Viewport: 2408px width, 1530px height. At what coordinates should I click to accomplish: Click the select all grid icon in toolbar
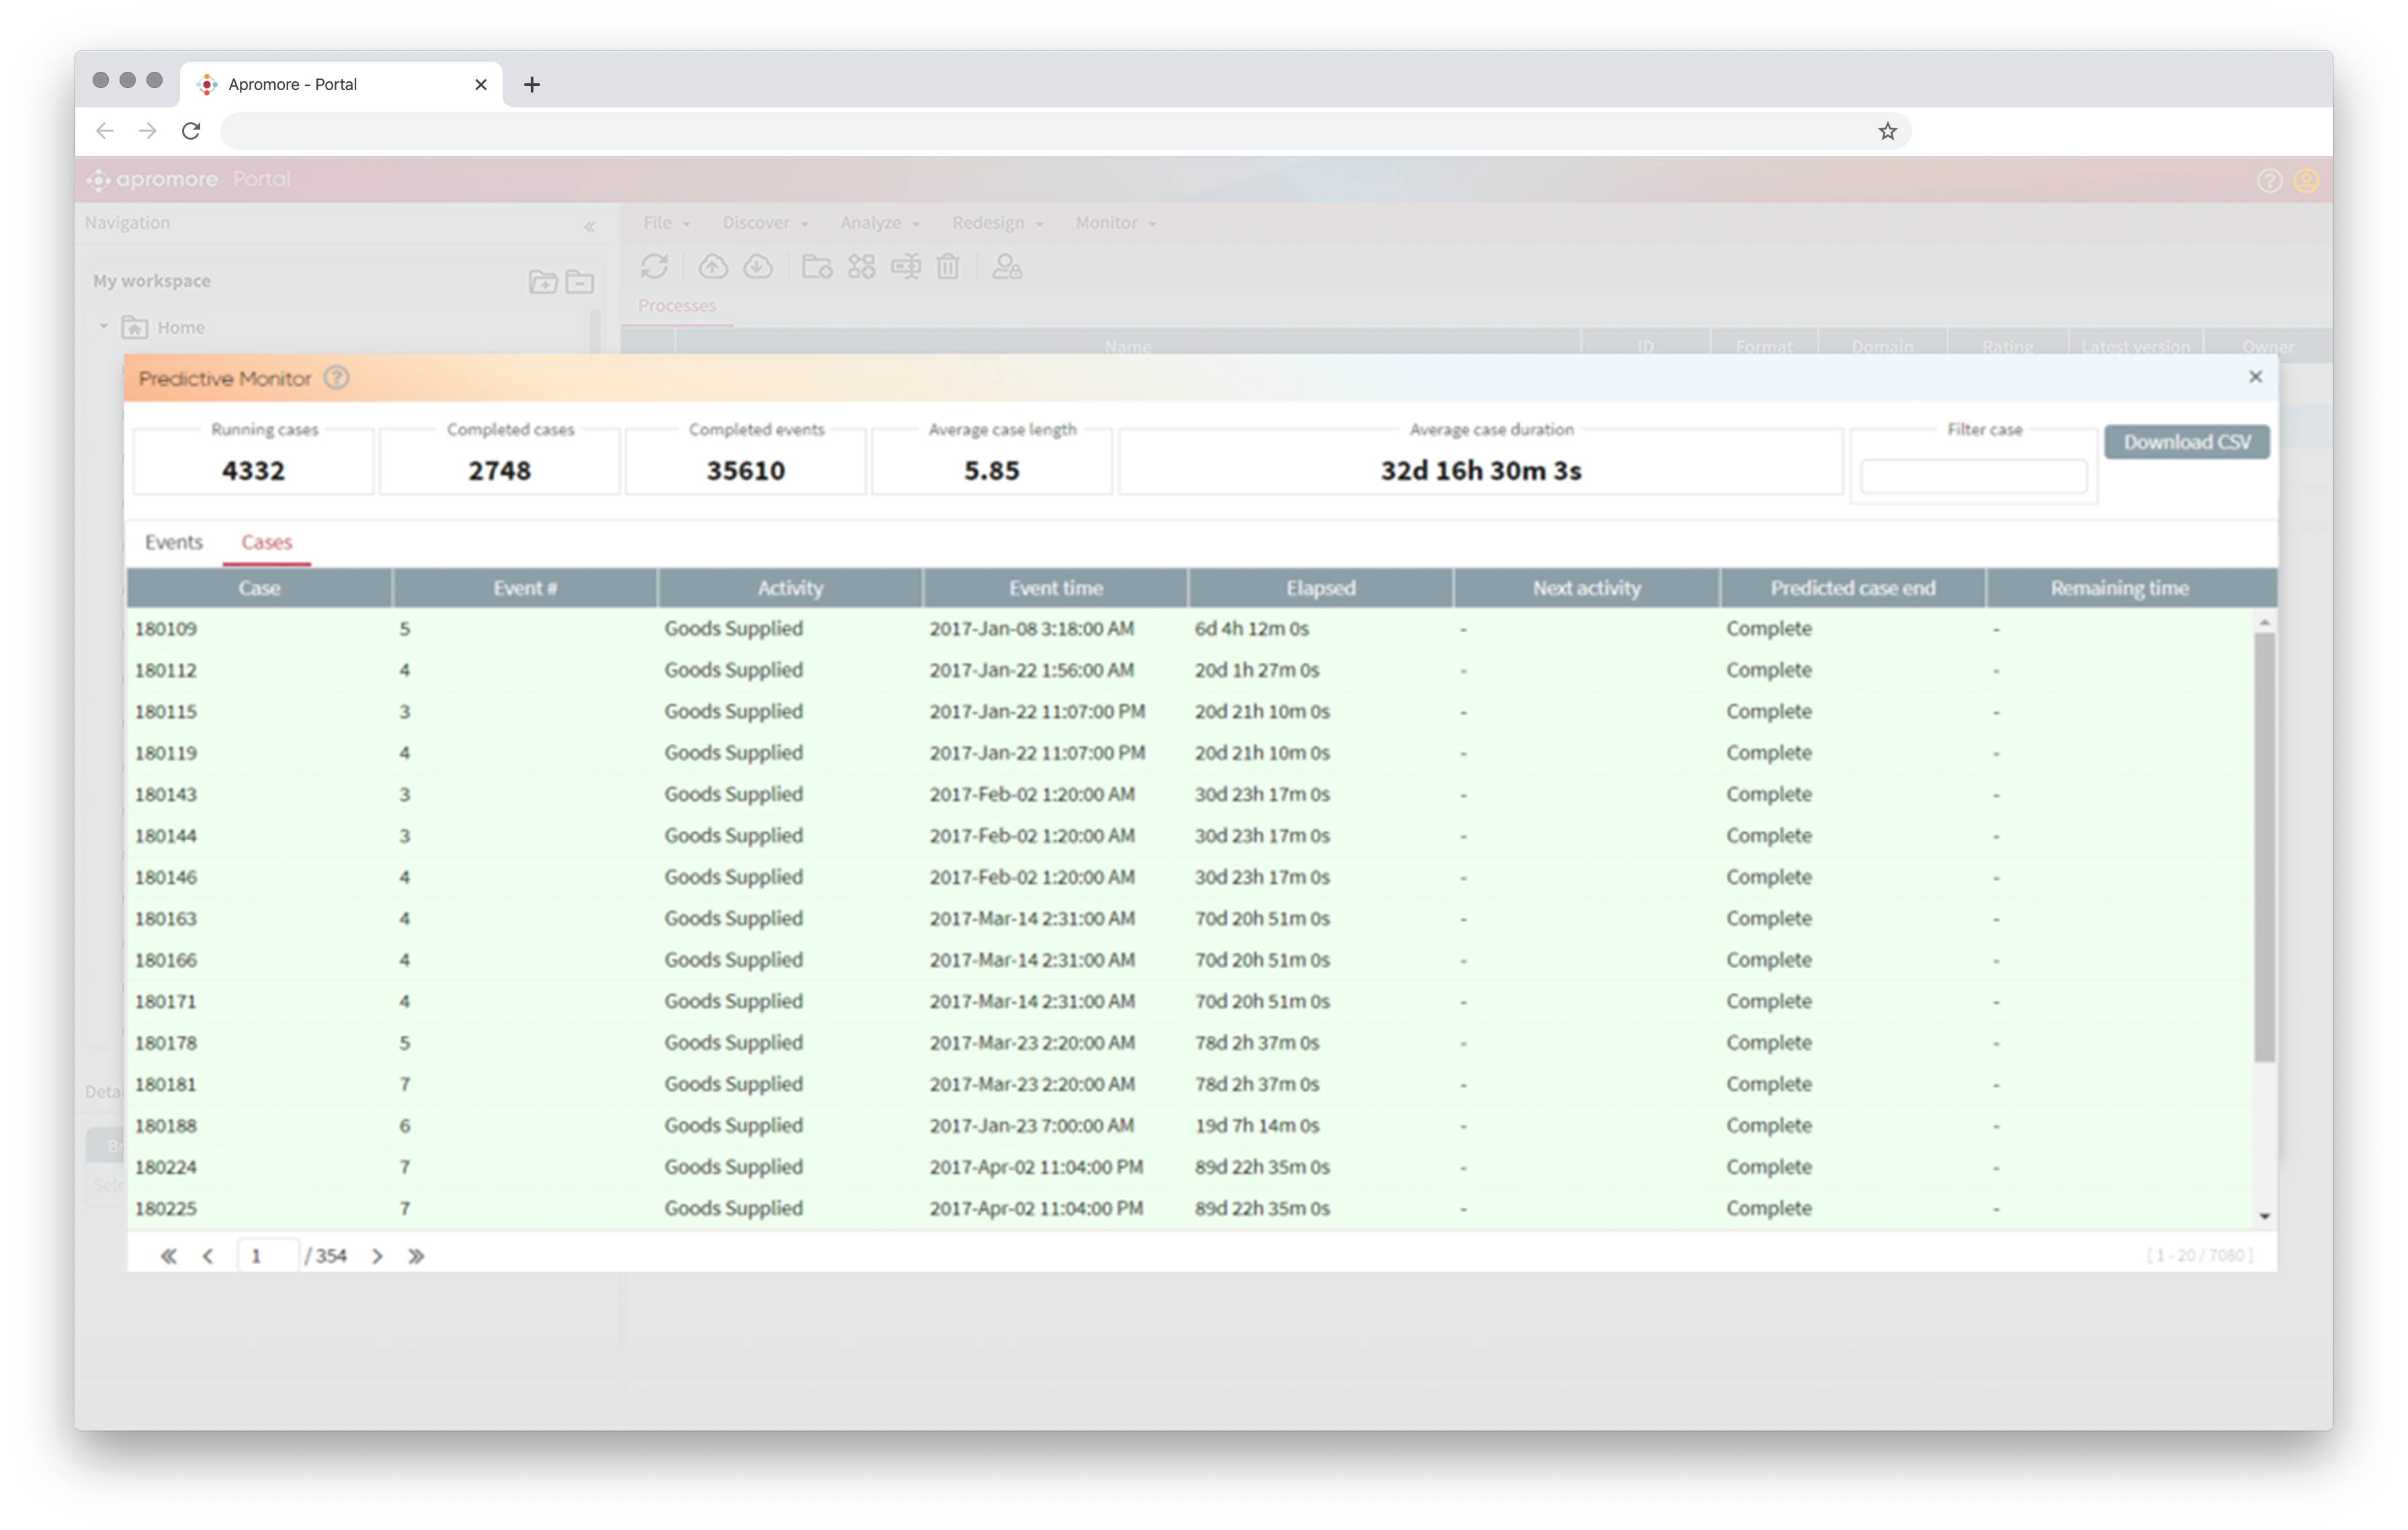[861, 266]
